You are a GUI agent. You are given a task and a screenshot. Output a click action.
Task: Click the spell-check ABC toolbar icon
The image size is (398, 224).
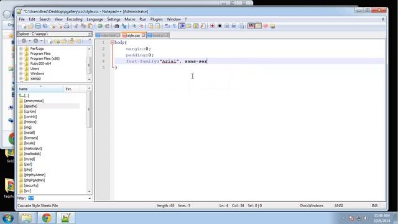click(251, 26)
